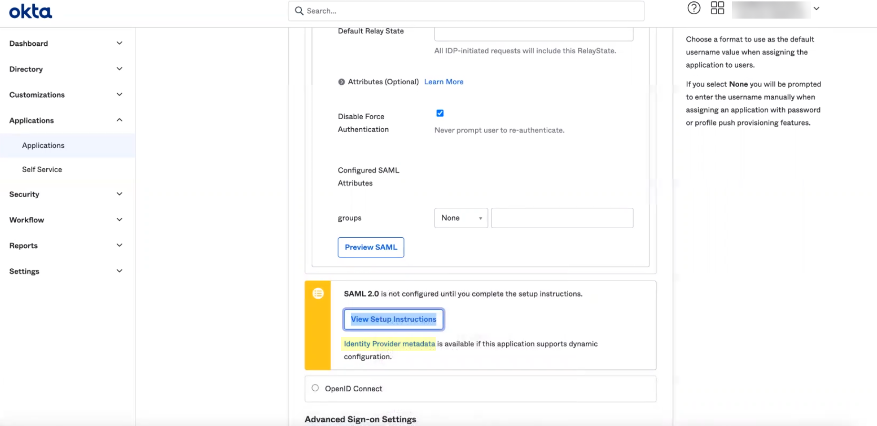Open the apps grid icon

(x=717, y=8)
